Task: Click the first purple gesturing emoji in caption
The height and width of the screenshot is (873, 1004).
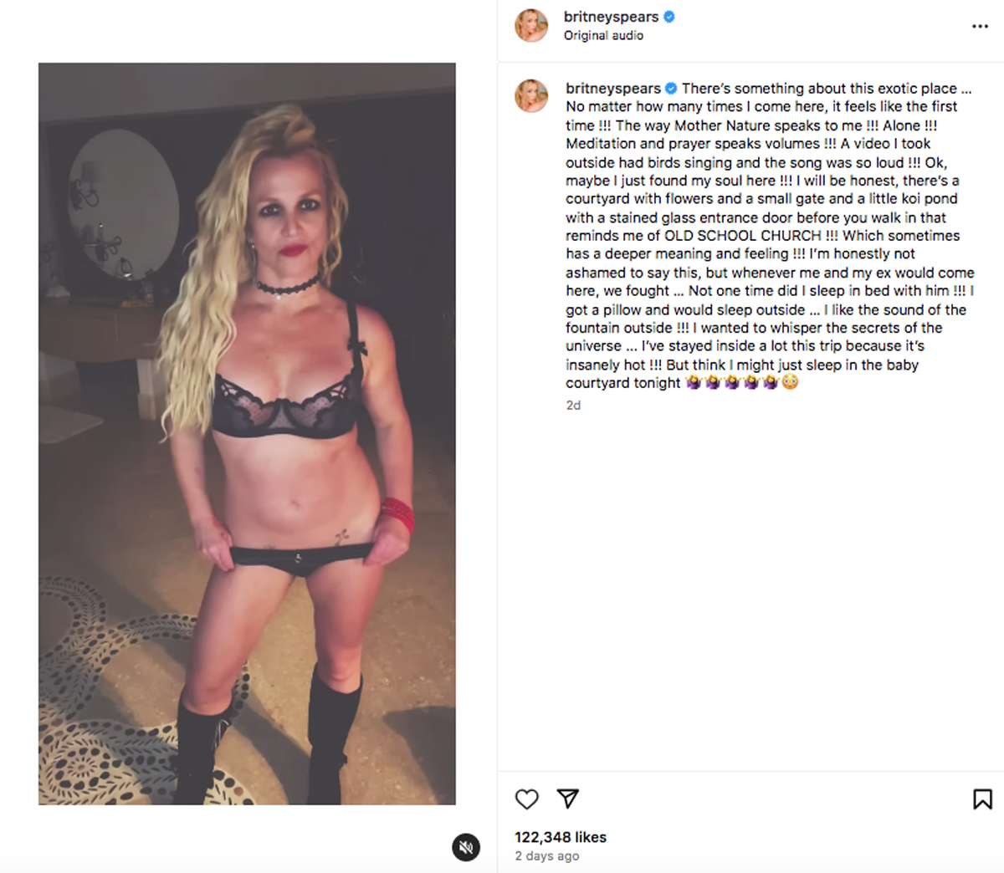Action: [x=694, y=382]
